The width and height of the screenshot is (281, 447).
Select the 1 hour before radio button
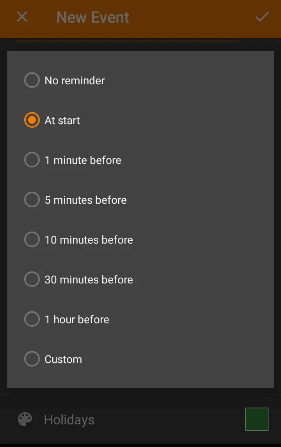32,319
